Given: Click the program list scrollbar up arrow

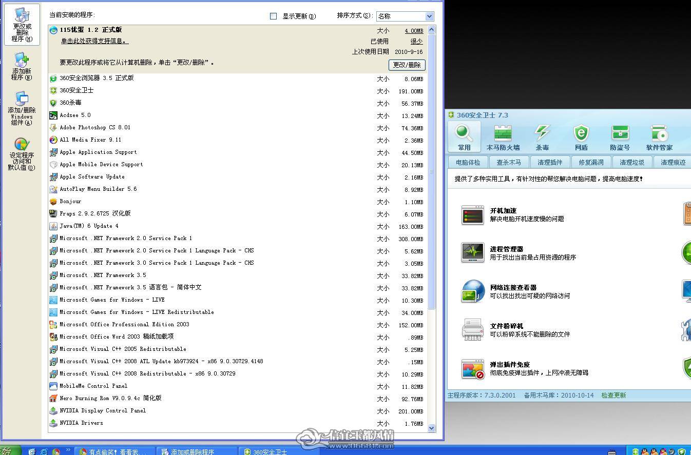Looking at the screenshot, I should click(431, 30).
